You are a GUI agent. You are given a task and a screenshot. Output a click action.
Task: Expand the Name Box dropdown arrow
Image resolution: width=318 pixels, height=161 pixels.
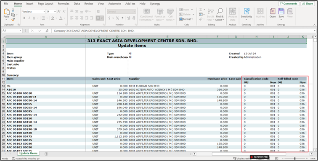(x=20, y=31)
